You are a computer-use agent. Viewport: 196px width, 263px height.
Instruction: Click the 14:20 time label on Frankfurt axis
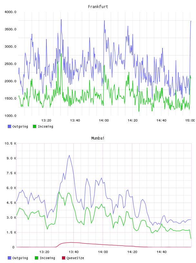coord(132,120)
